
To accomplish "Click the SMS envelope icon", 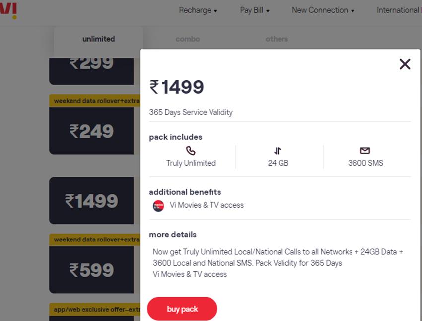I will (x=365, y=151).
